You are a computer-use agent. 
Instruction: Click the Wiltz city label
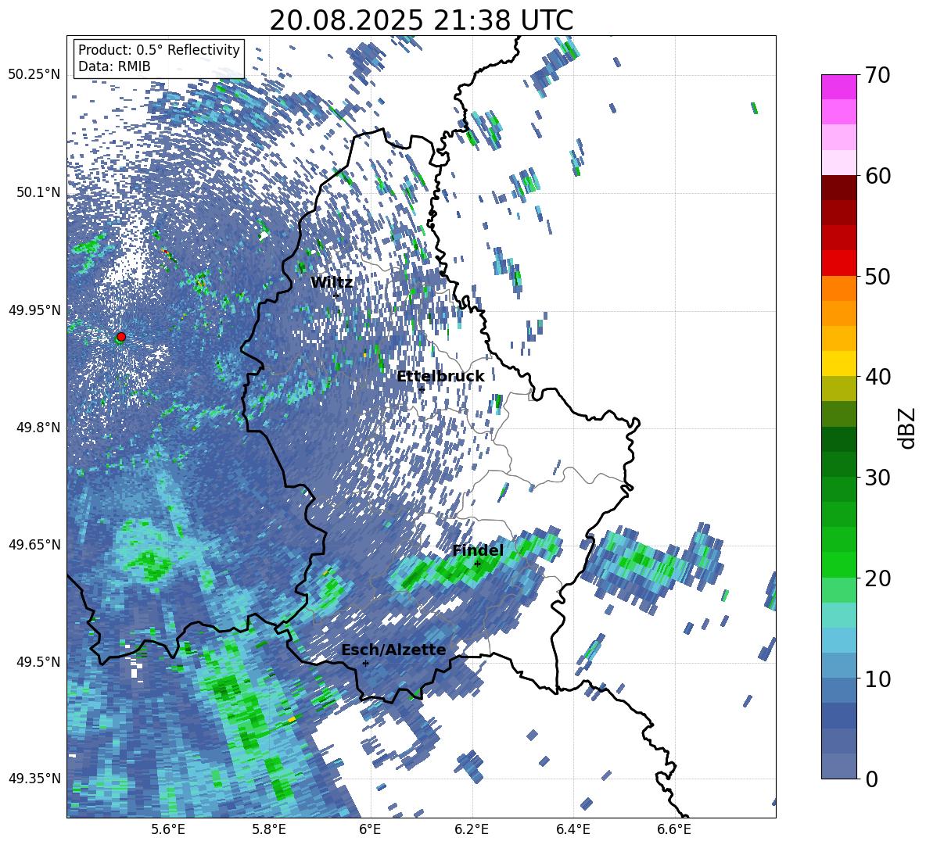(x=332, y=283)
